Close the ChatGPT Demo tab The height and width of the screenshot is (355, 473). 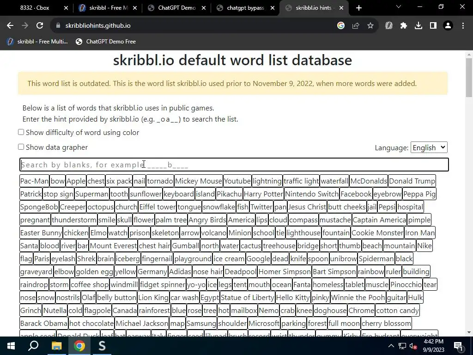point(204,8)
